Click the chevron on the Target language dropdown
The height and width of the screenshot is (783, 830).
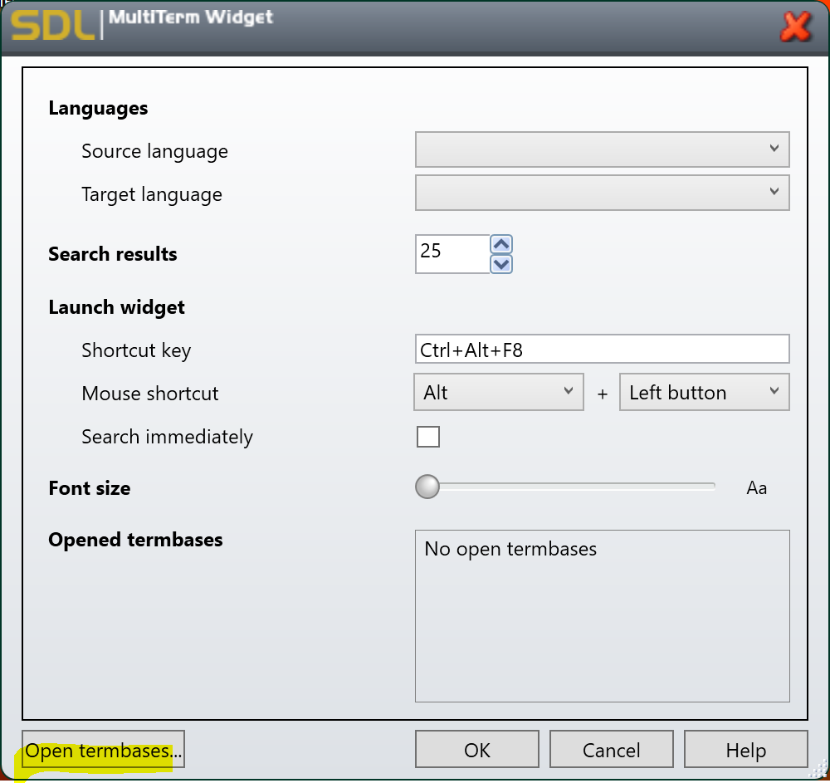776,193
